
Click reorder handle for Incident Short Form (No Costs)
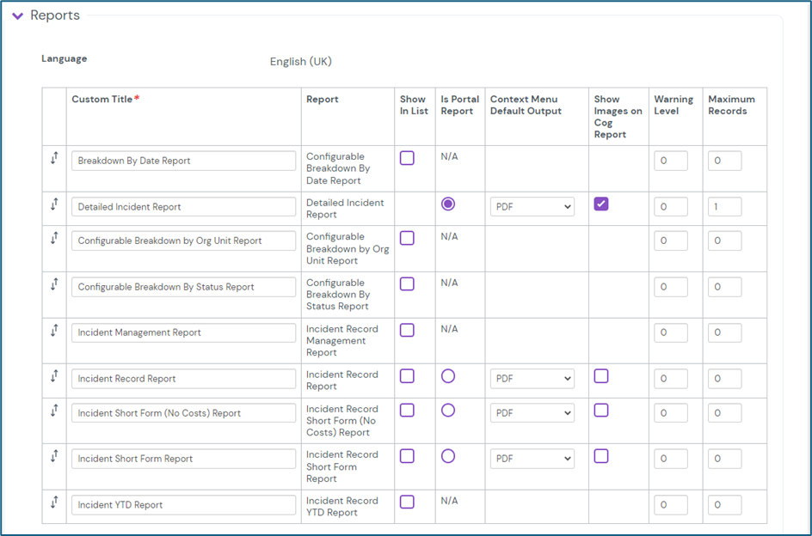53,411
